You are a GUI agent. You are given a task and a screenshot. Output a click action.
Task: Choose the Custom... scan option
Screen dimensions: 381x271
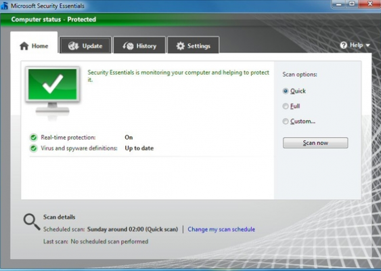tap(286, 121)
